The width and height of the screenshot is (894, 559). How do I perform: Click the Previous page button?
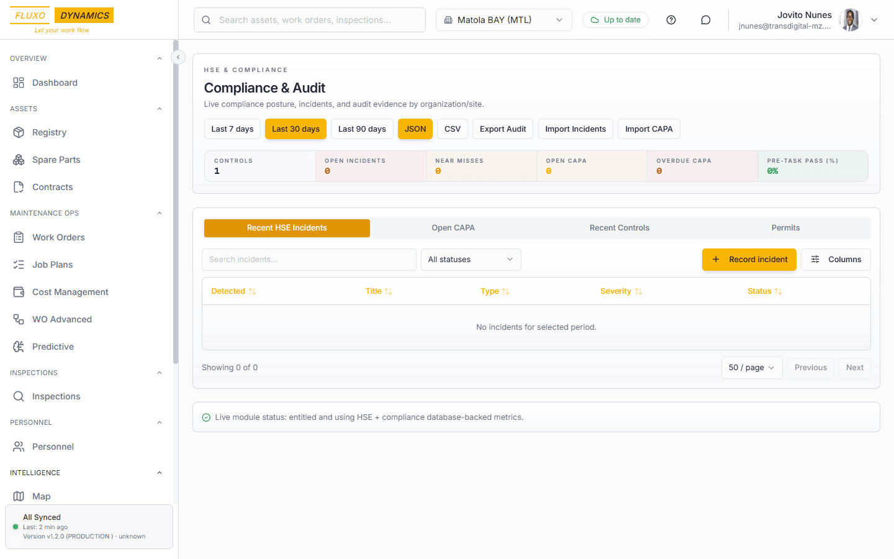[811, 368]
